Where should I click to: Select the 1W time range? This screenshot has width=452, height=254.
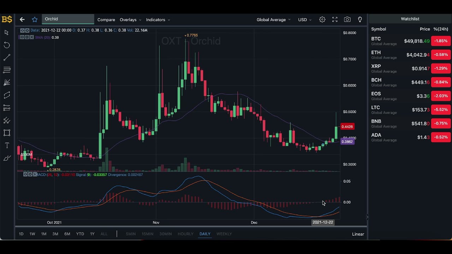click(32, 234)
